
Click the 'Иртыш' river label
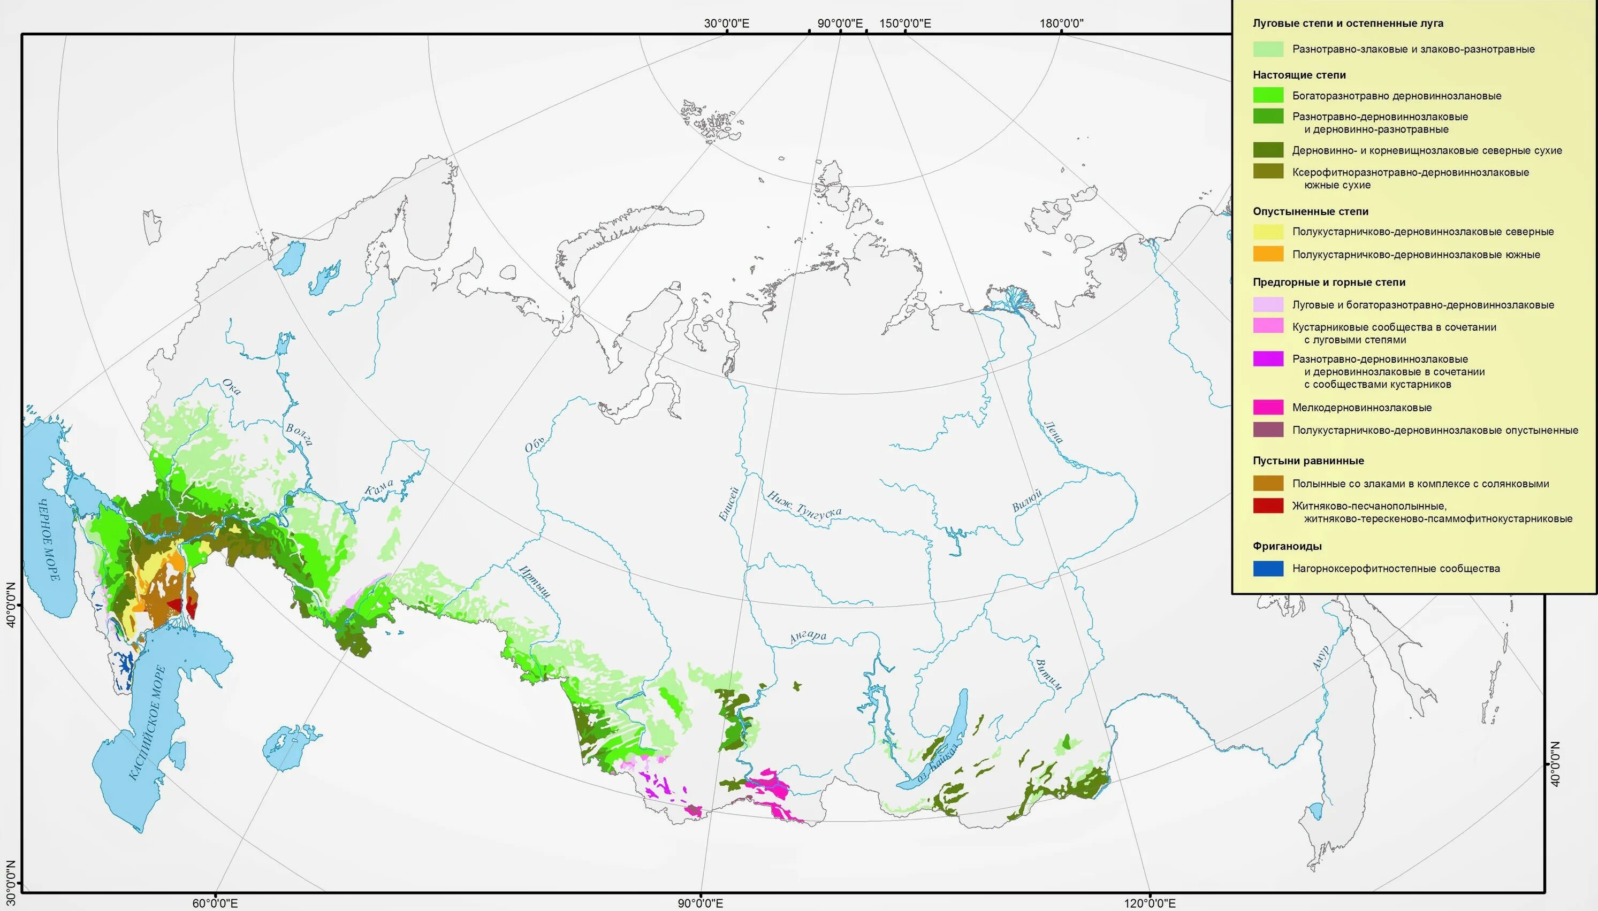coord(534,581)
